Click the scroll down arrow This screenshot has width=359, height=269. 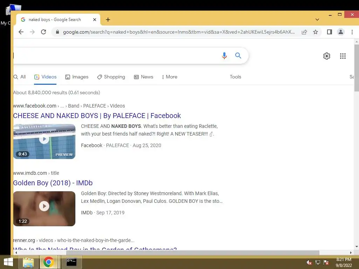(357, 247)
